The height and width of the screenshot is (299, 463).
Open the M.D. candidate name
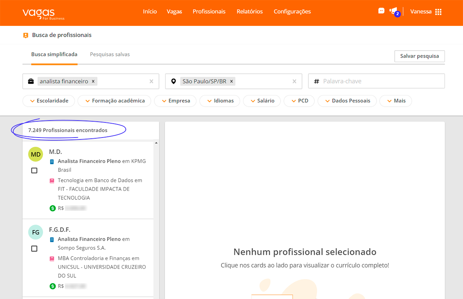click(56, 152)
